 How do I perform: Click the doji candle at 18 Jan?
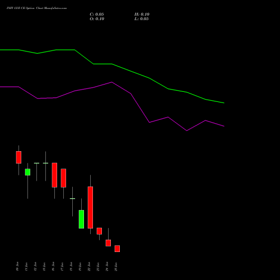pyautogui.click(x=72, y=198)
